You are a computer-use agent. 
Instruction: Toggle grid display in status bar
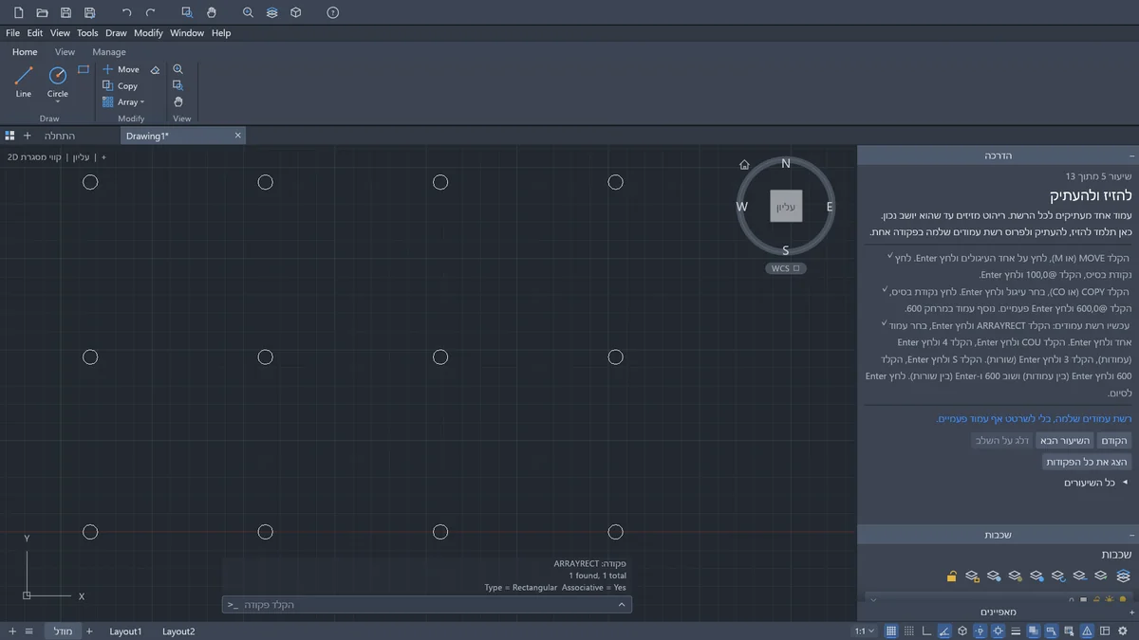click(890, 631)
